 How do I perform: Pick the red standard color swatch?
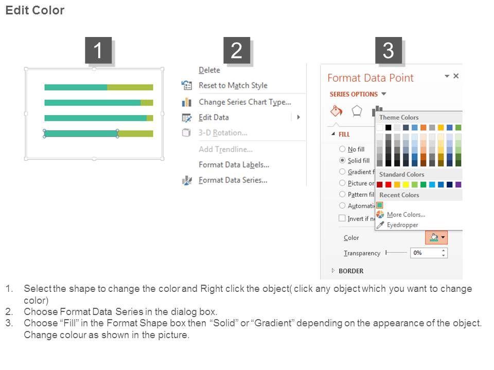(389, 184)
